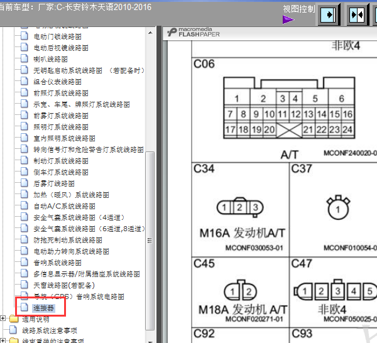Select 音响系统线路图

[x=57, y=263]
